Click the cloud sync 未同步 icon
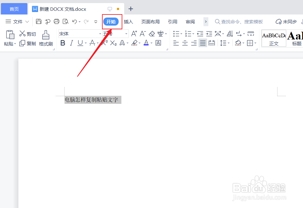Screen dimensions: 303x208 click(286, 22)
